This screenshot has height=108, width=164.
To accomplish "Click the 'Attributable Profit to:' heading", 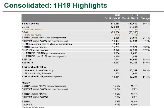I will tap(34, 67).
